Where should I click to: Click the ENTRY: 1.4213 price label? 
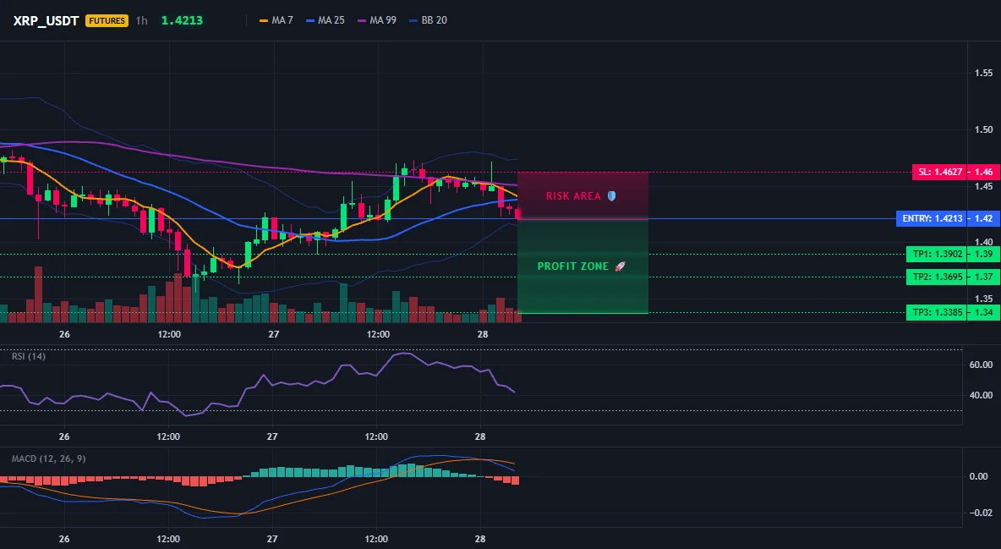coord(931,218)
